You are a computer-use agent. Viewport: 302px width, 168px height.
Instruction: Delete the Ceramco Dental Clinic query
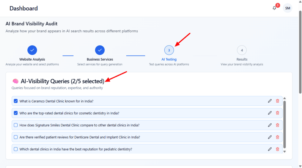coord(277,101)
